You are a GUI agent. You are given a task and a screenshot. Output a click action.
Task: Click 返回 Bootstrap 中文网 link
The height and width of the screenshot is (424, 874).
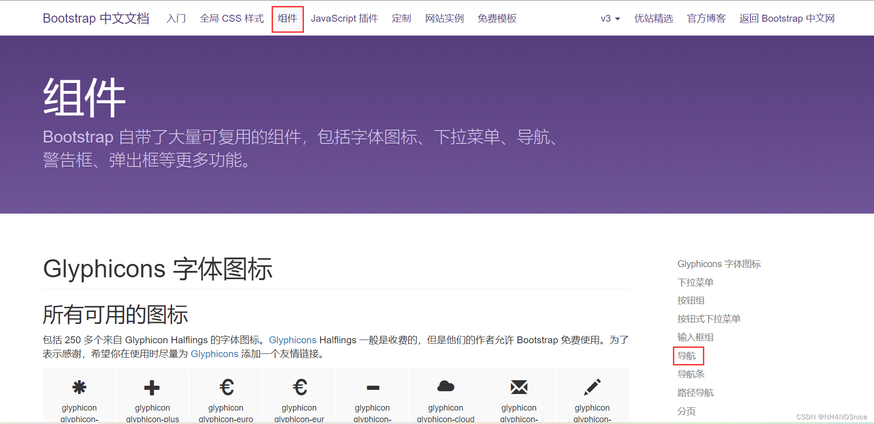(x=787, y=18)
